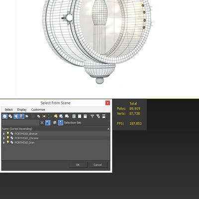199x199 pixels.
Task: Toggle PORTHOLE_Bronze lightbulb visibility
Action: pyautogui.click(x=8, y=133)
